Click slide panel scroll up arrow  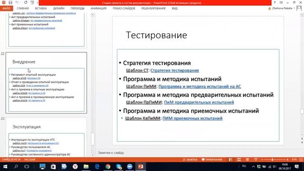(93, 15)
